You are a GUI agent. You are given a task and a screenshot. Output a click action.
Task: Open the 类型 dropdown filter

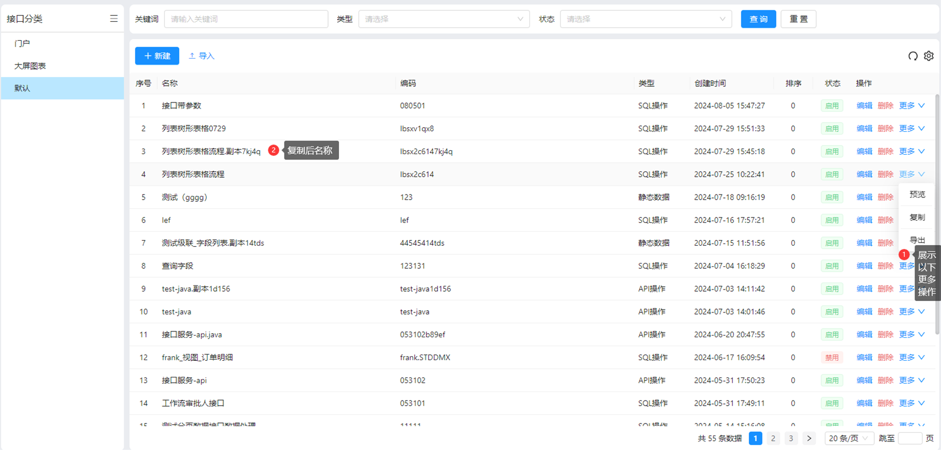click(444, 19)
